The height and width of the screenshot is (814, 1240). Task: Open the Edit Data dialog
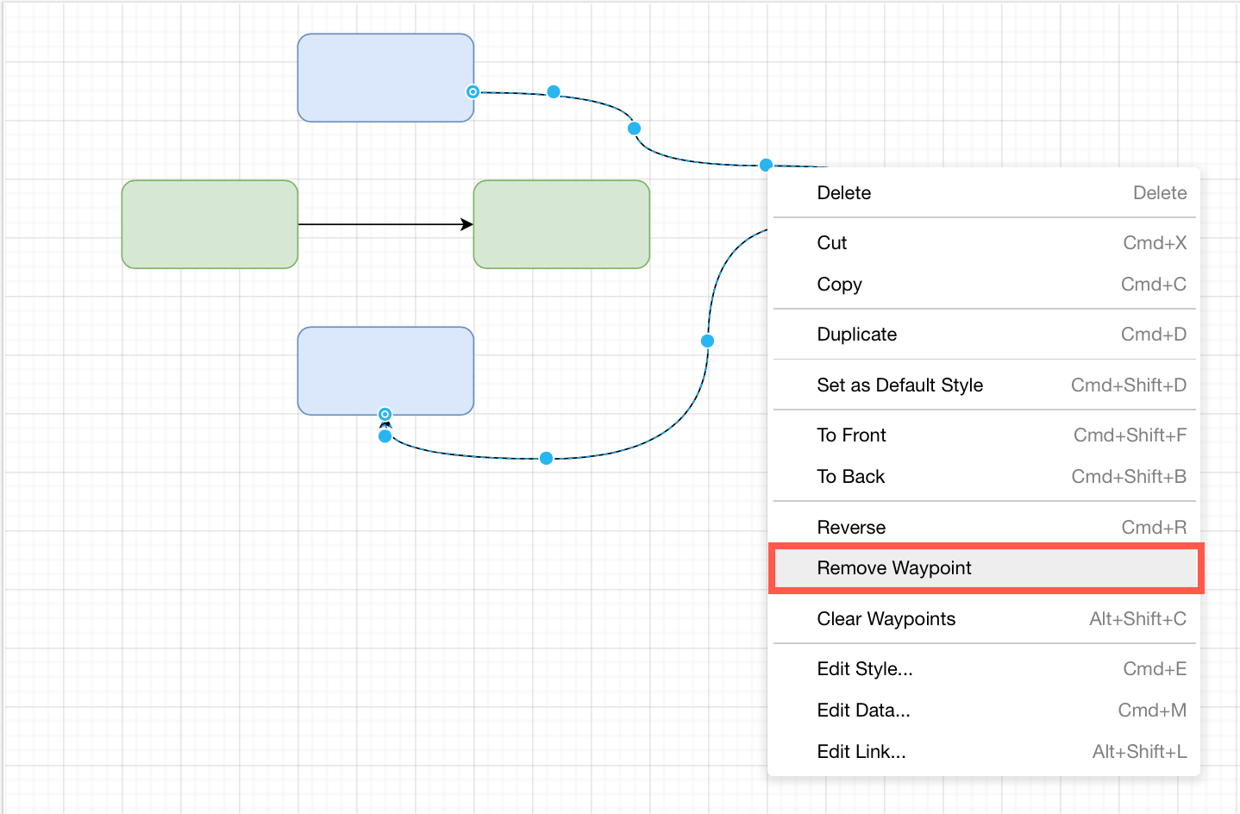(x=863, y=711)
